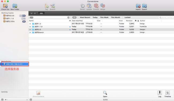Toggle the sidebar pane icon at bottom left
174x101 pixels.
coord(2,100)
